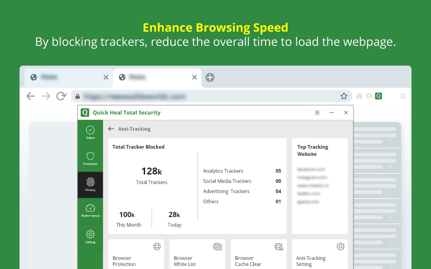Click the Browser Protection globe icon
431x269 pixels.
pyautogui.click(x=157, y=246)
